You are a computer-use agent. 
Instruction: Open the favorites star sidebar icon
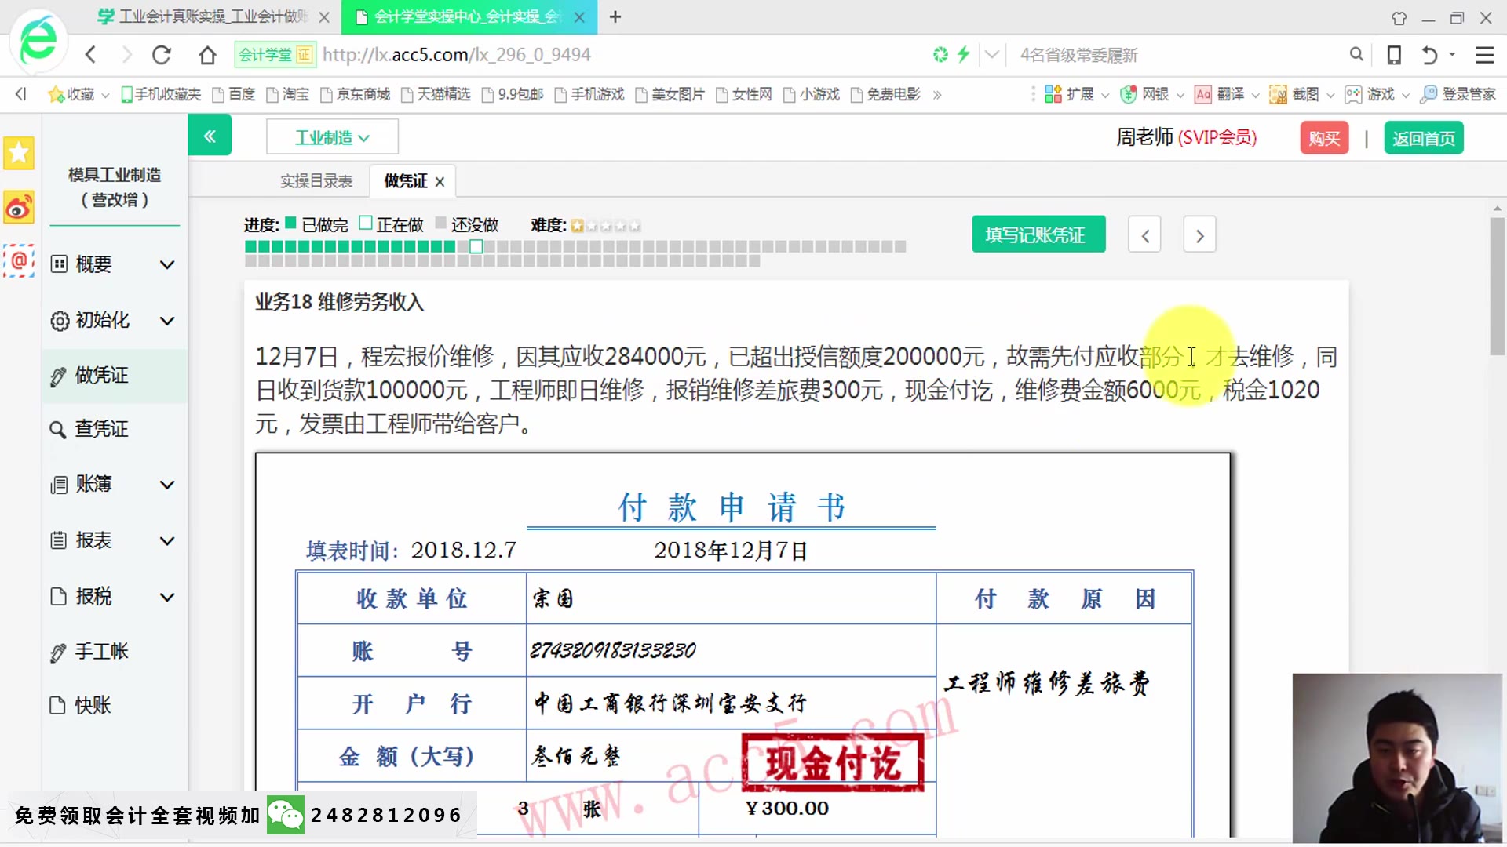pyautogui.click(x=19, y=153)
